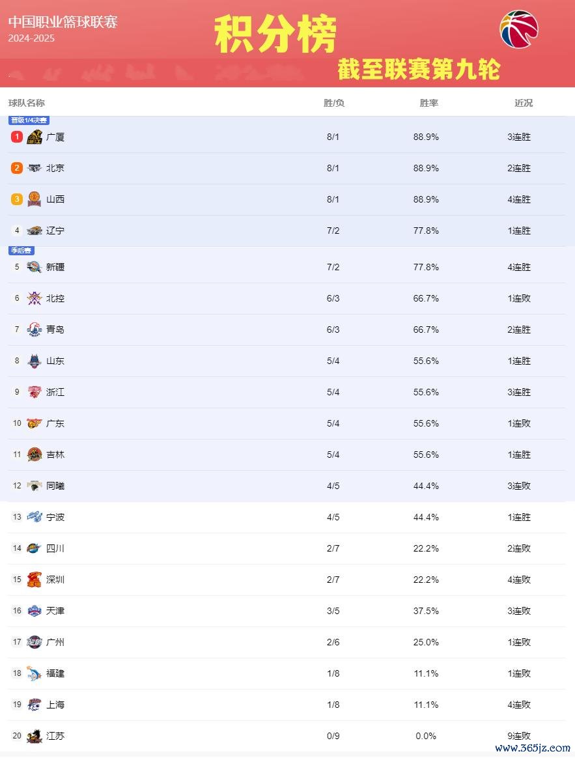The image size is (575, 758).
Task: Select the 近况 column header
Action: [524, 103]
